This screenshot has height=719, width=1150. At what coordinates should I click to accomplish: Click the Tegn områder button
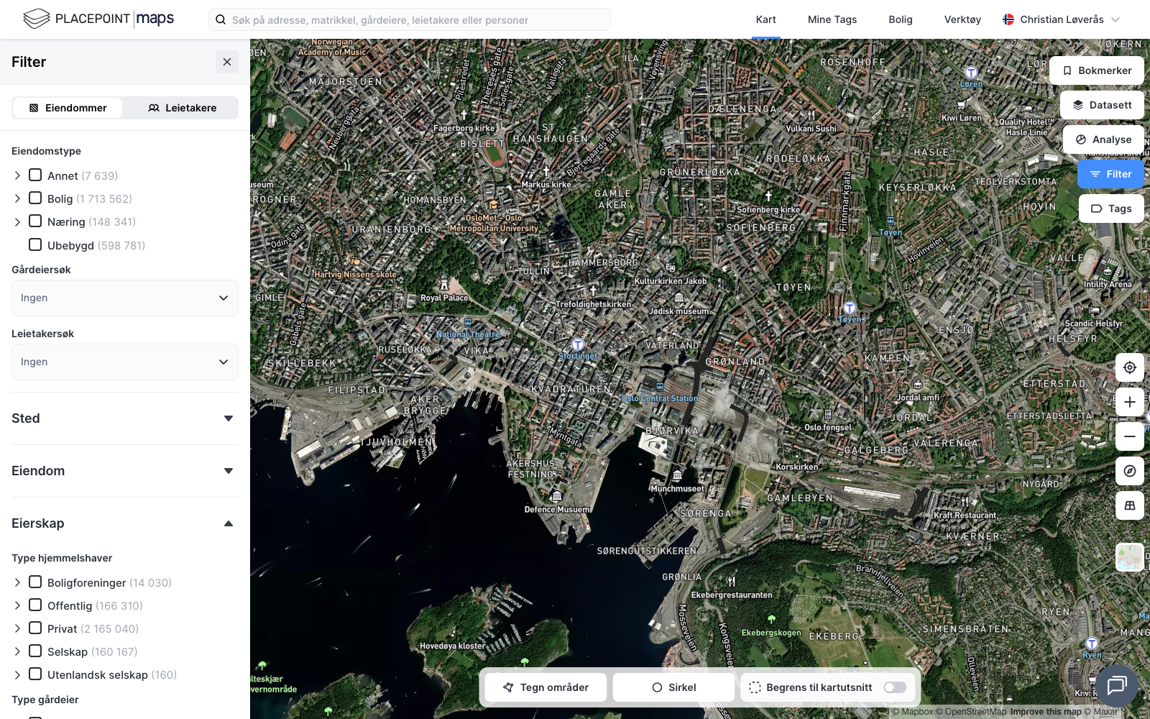[546, 687]
